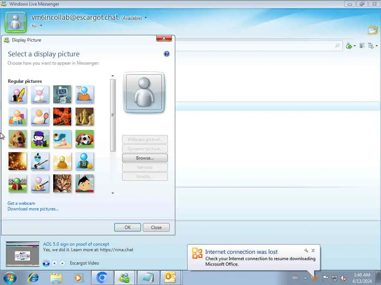This screenshot has width=381, height=285.
Task: Confirm with the OK button
Action: tap(128, 227)
